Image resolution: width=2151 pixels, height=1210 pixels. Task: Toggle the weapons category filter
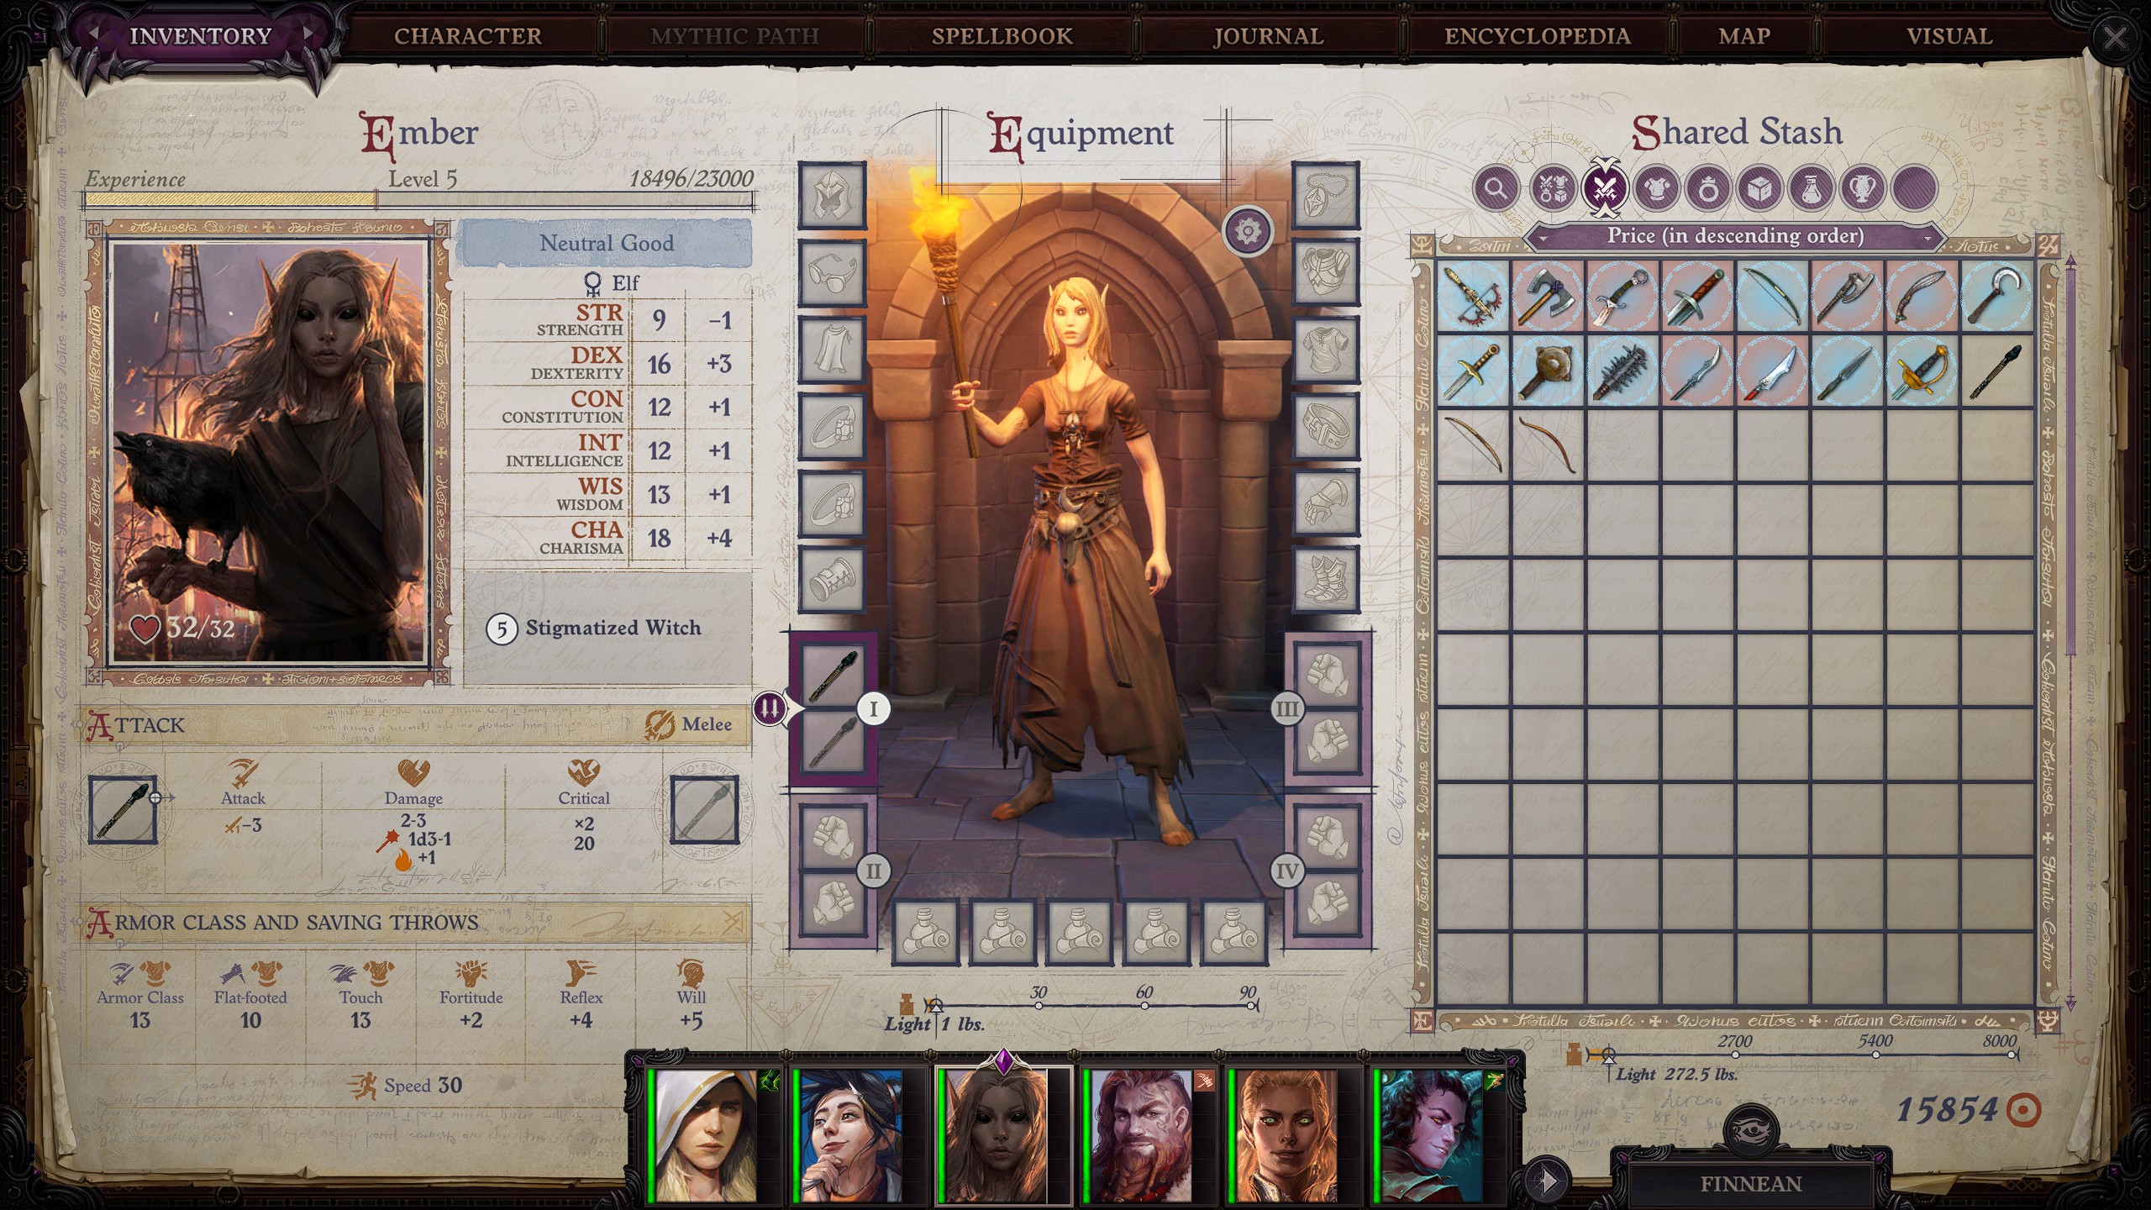1603,187
